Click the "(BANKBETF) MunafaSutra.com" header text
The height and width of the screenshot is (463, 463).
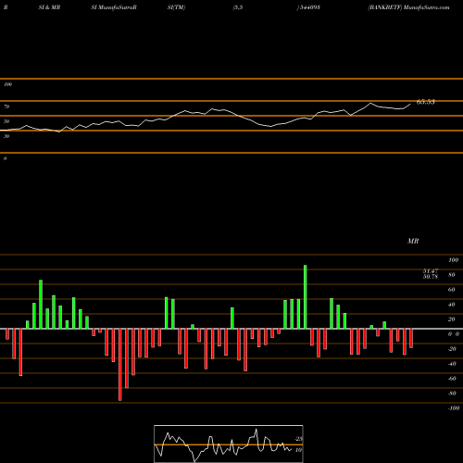click(408, 7)
